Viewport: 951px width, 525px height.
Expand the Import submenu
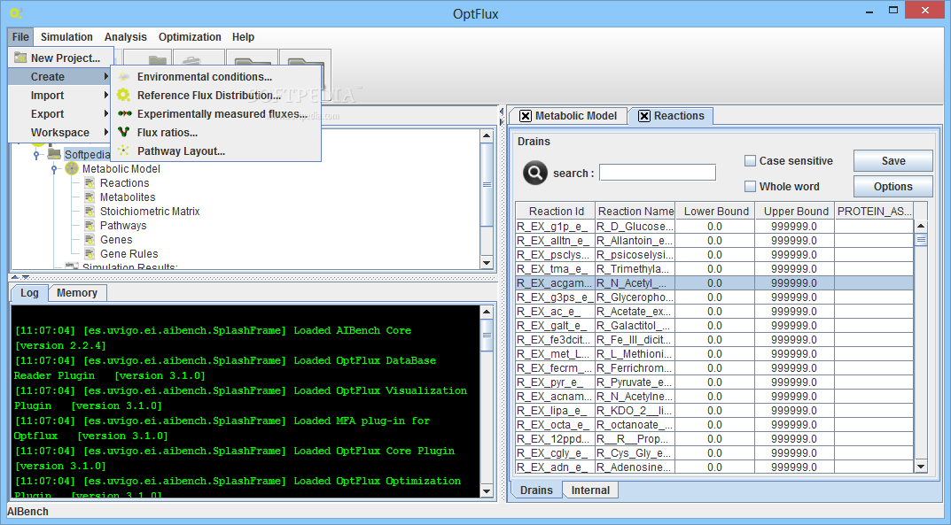click(x=60, y=96)
